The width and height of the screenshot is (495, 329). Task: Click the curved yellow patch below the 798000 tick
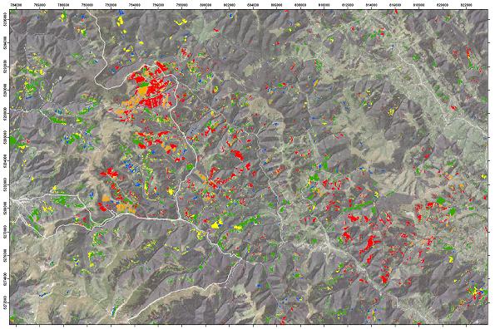coord(181,22)
